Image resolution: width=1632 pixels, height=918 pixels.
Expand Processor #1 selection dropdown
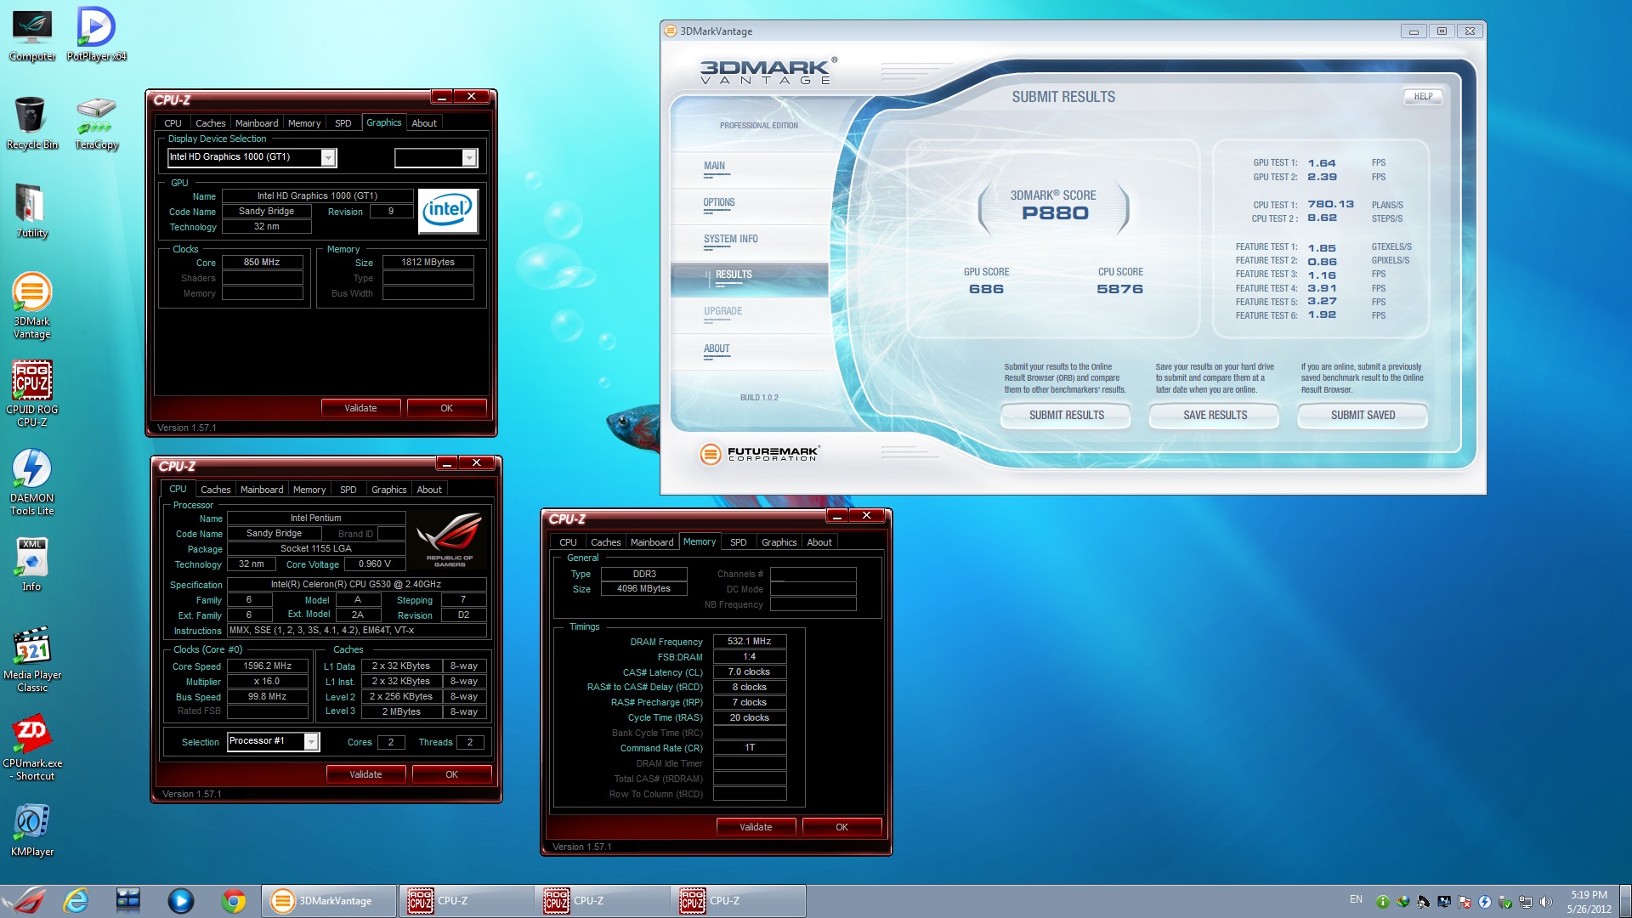pyautogui.click(x=311, y=742)
